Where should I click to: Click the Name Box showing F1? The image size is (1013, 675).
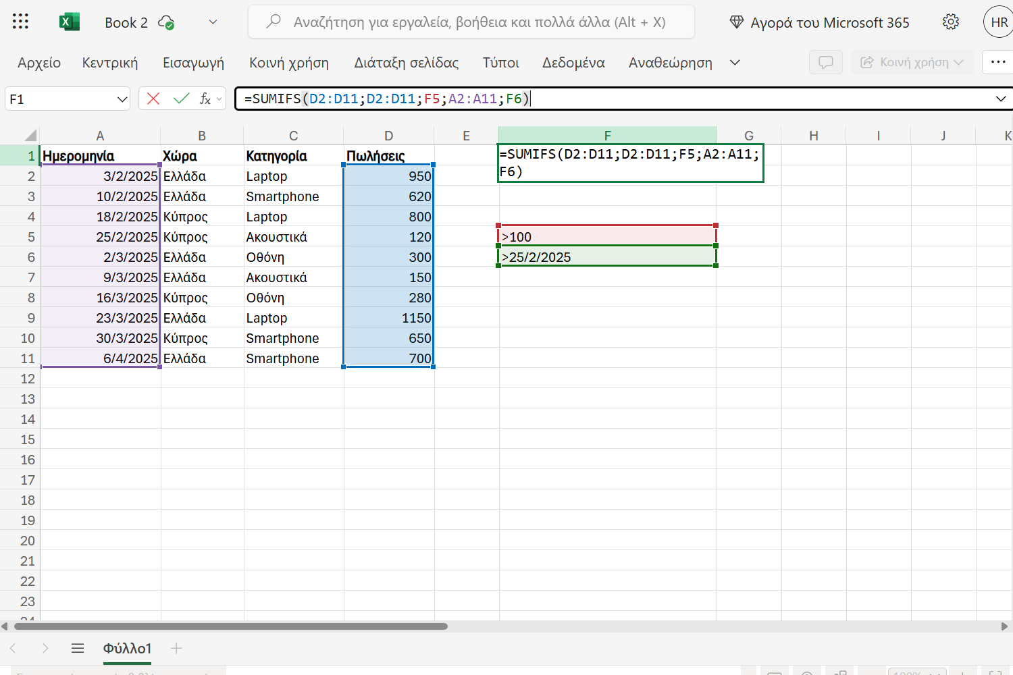59,99
